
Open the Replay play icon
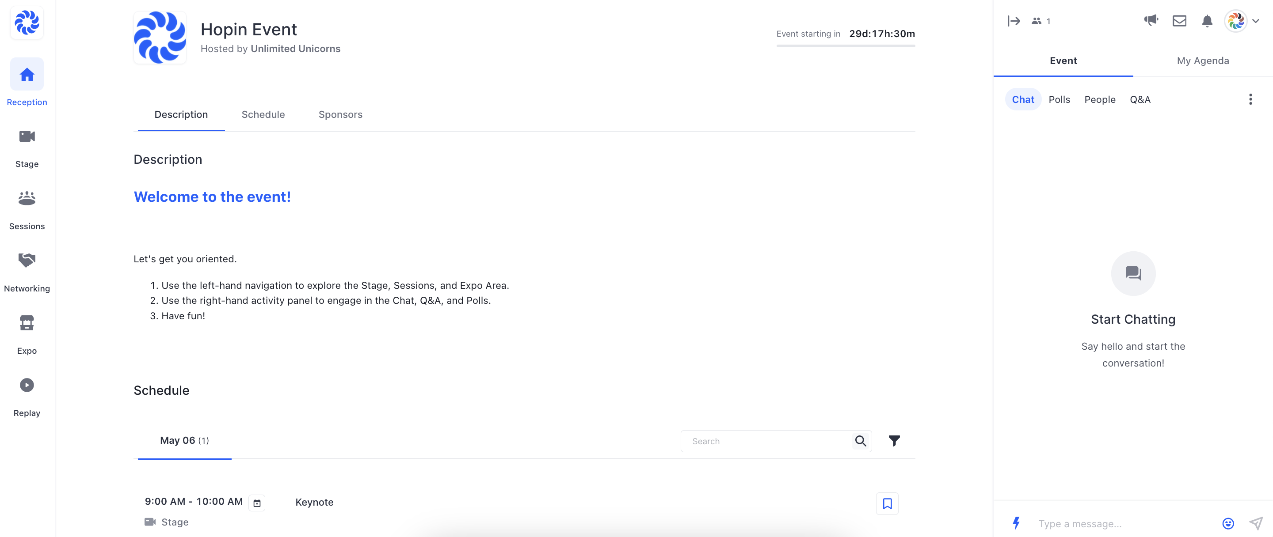27,385
